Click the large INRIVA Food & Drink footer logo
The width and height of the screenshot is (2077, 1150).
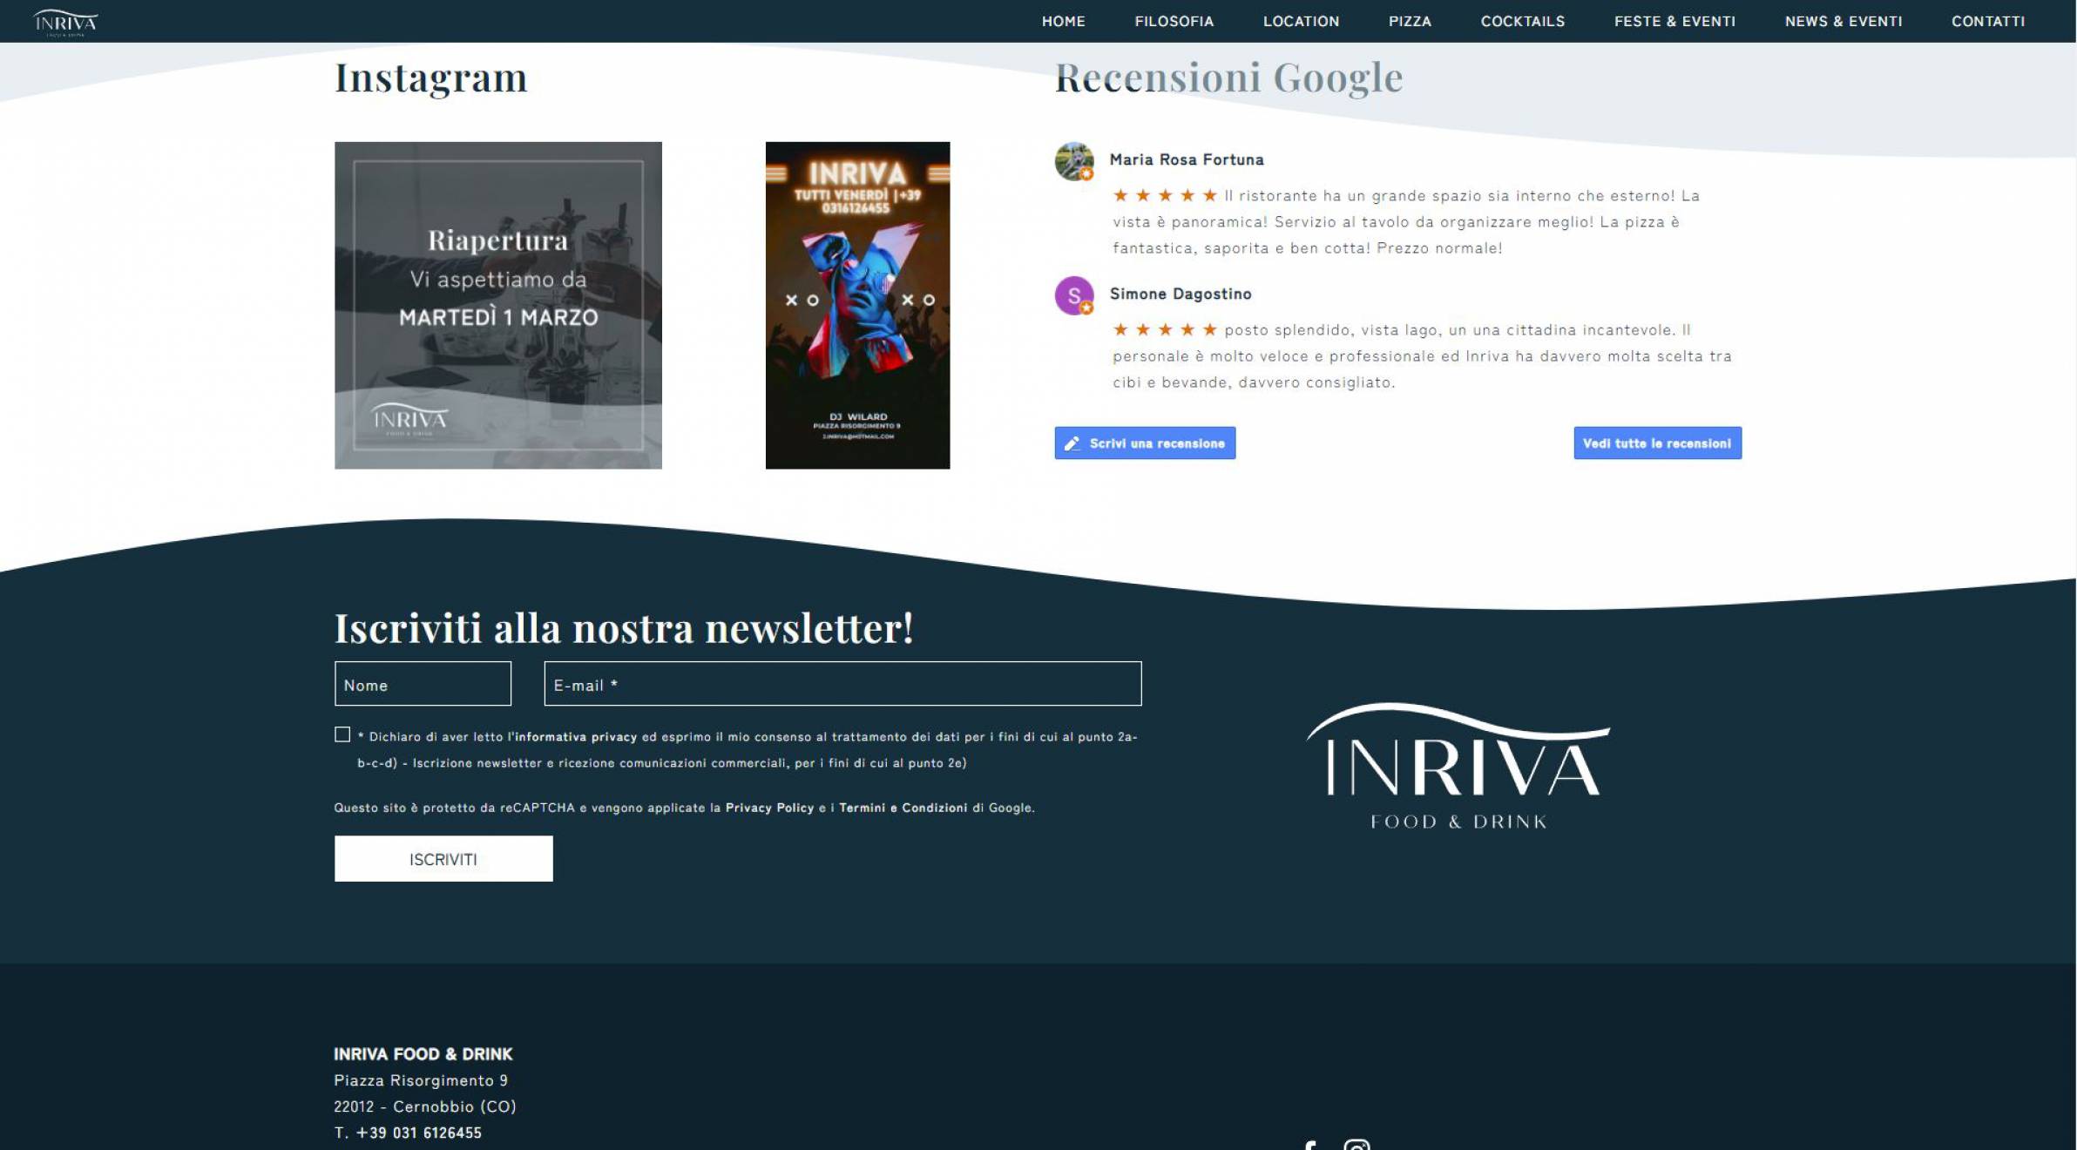[1458, 766]
